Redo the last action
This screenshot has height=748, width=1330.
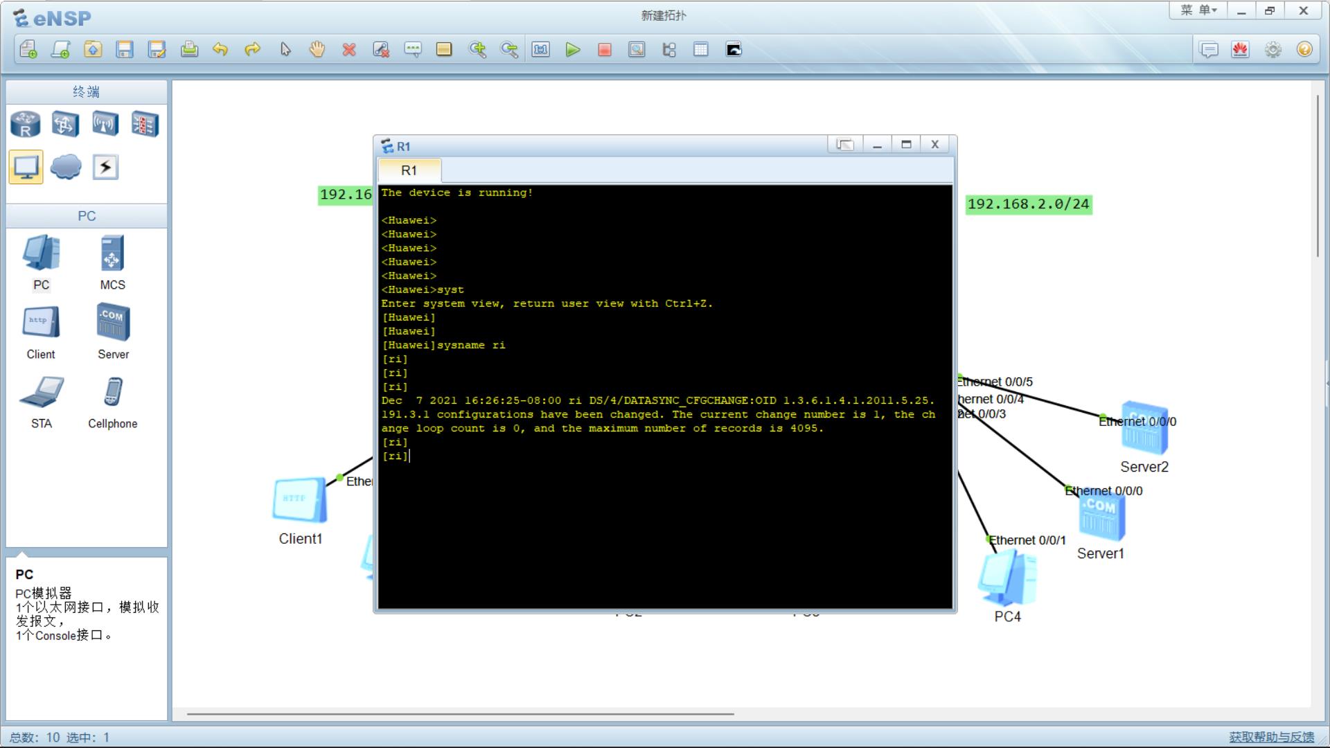253,49
